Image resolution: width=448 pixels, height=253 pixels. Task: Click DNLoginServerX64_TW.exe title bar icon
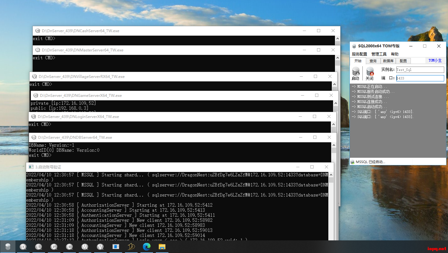[x=34, y=117]
